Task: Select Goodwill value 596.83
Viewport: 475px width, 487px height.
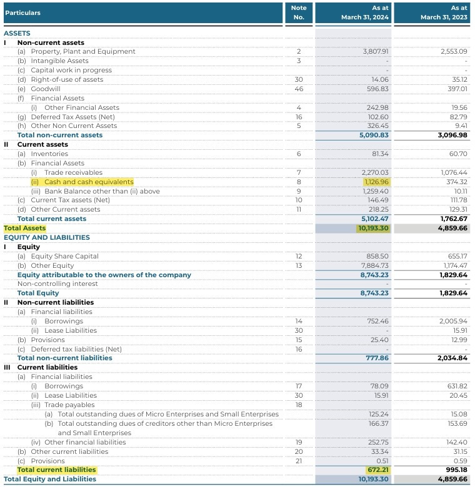Action: 377,89
